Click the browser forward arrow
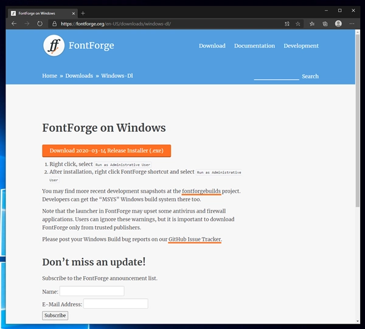The width and height of the screenshot is (365, 329). pos(27,24)
